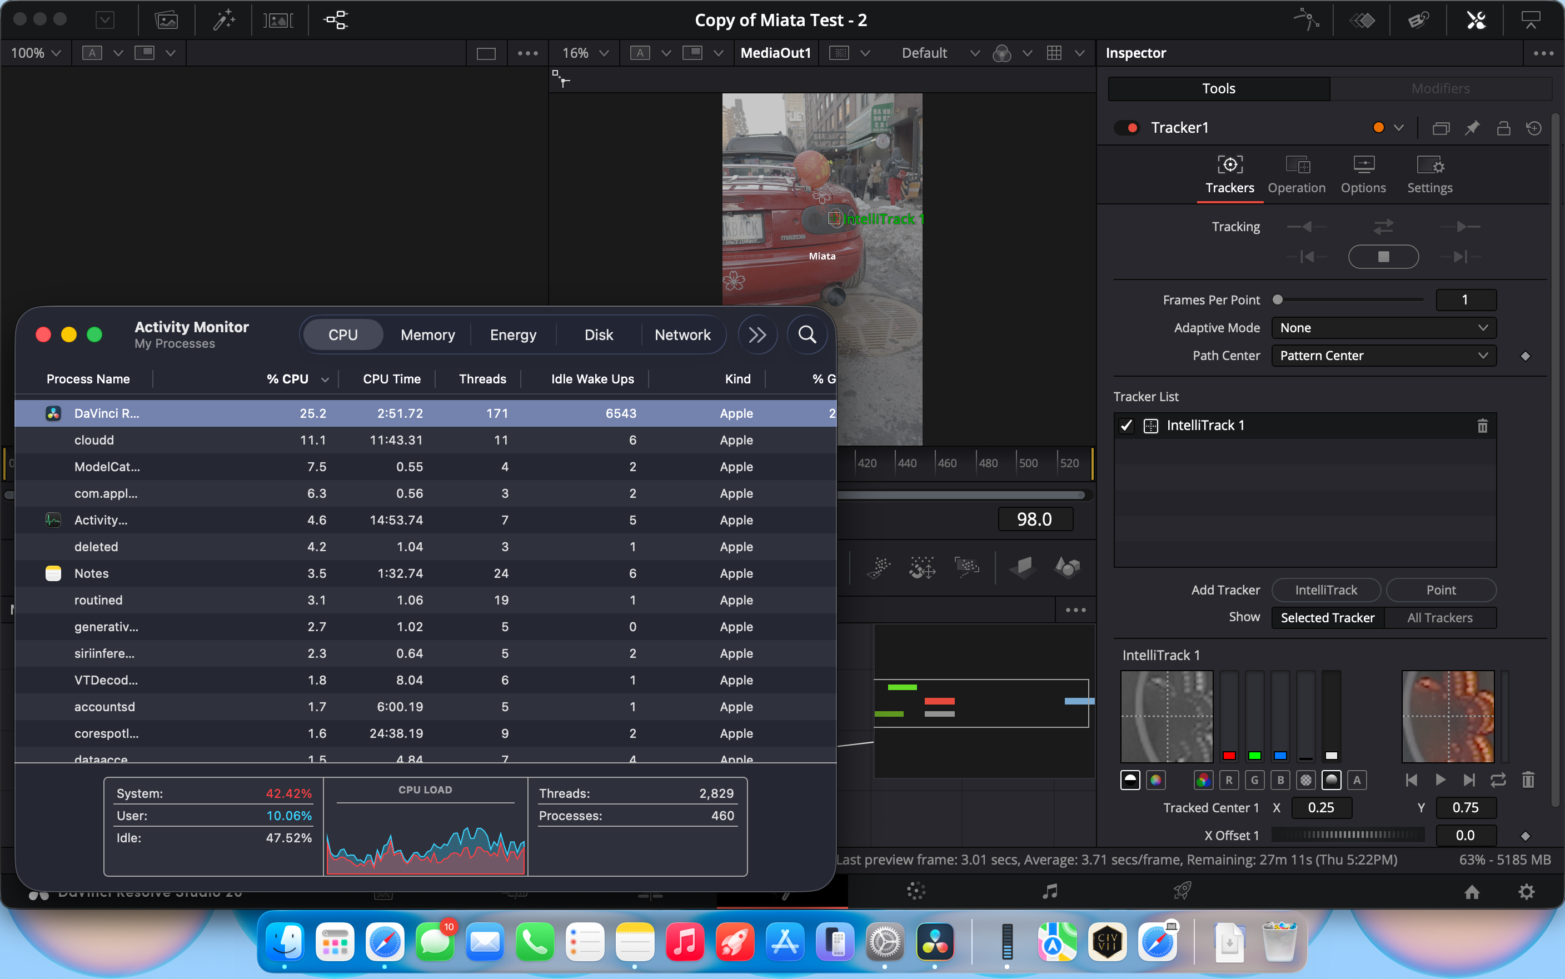1565x979 pixels.
Task: Adjust the Frames Per Point slider
Action: point(1278,299)
